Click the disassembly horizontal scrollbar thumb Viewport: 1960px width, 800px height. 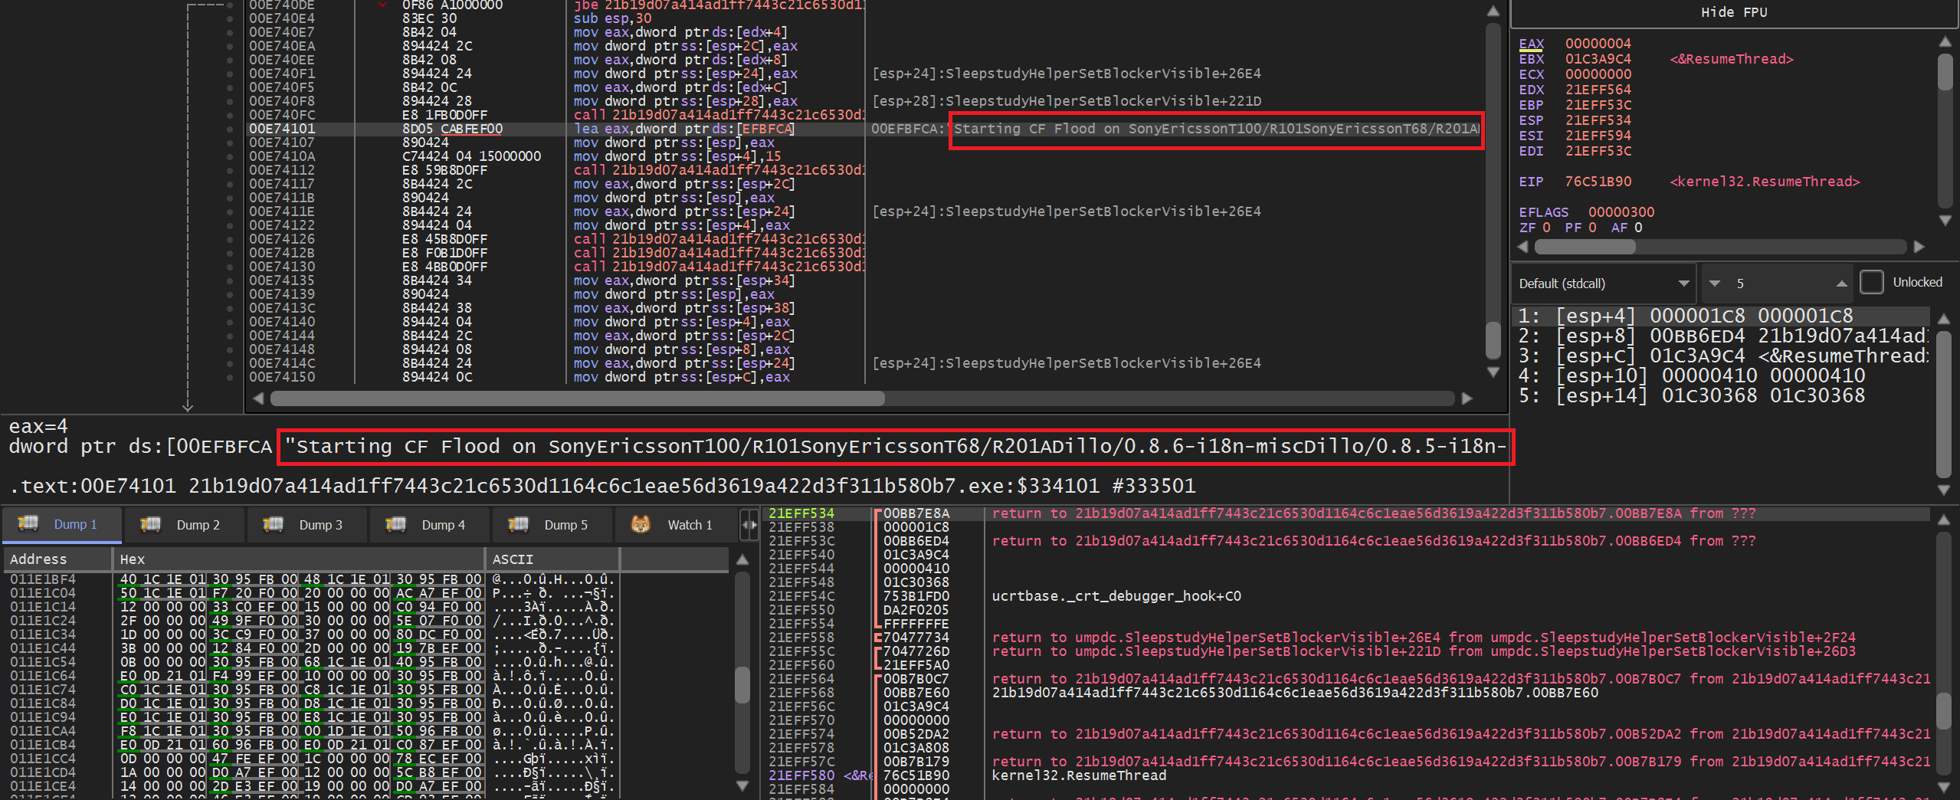[x=578, y=398]
